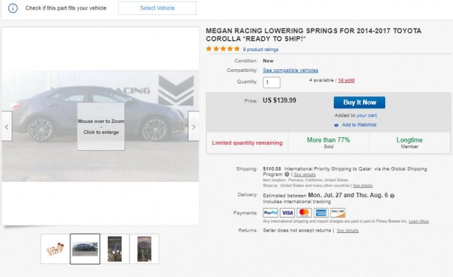453x277 pixels.
Task: Open the See compatible vehicles link
Action: pyautogui.click(x=291, y=70)
